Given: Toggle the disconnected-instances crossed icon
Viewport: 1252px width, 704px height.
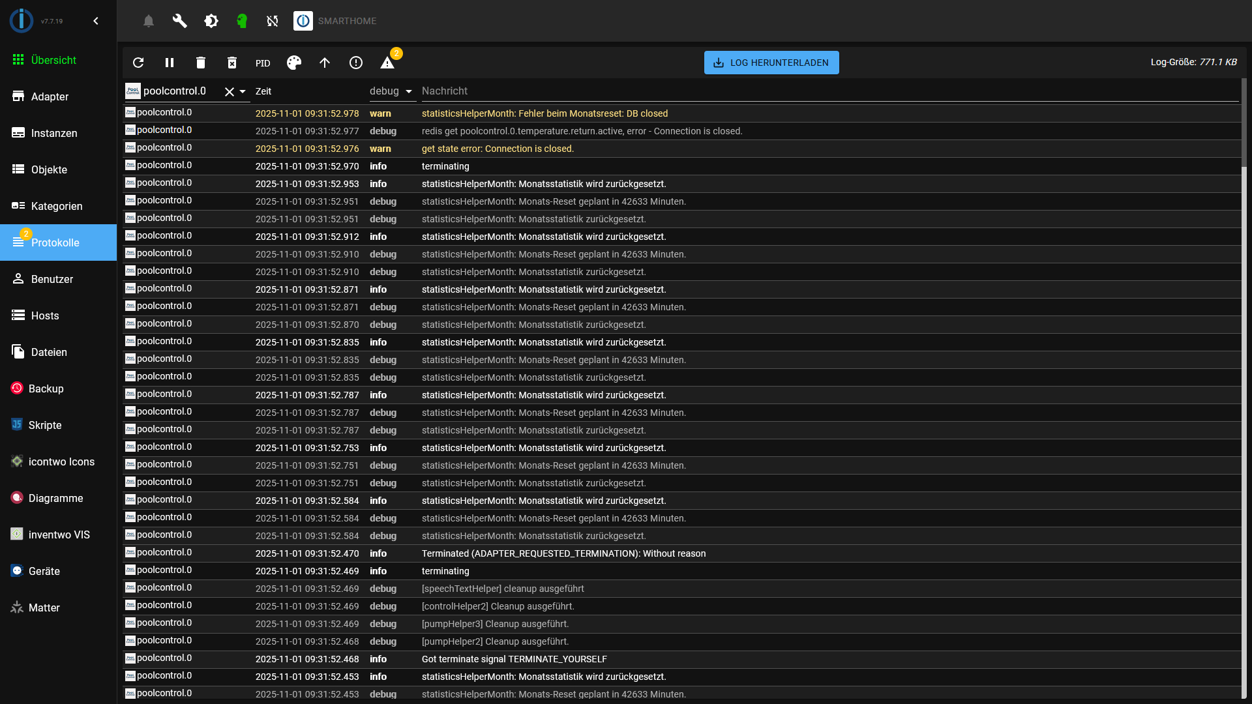Looking at the screenshot, I should click(272, 21).
